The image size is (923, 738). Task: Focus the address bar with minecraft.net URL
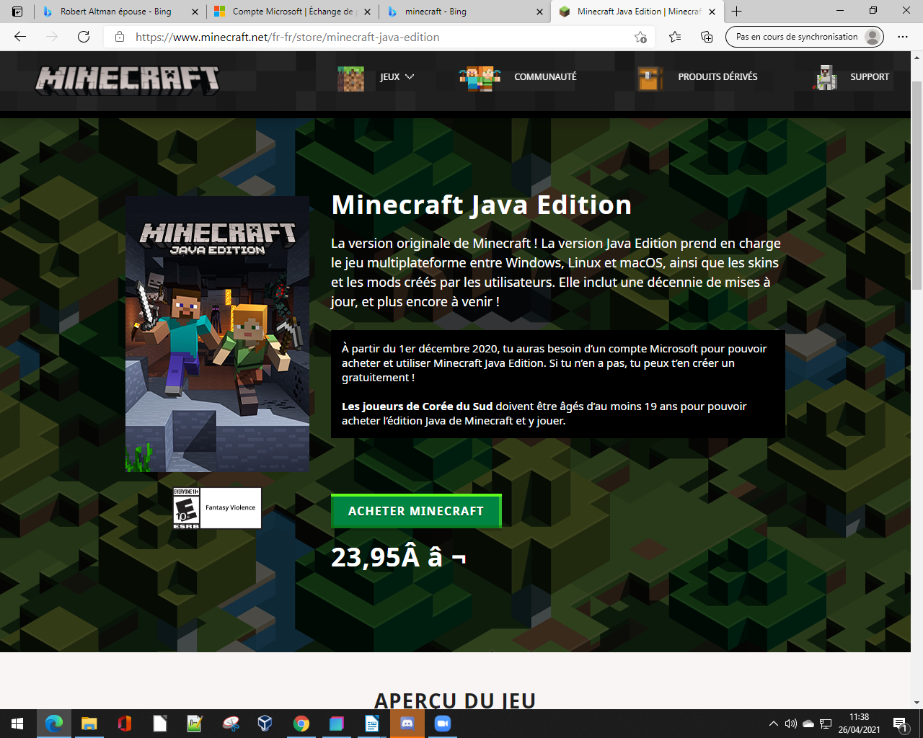[x=379, y=37]
